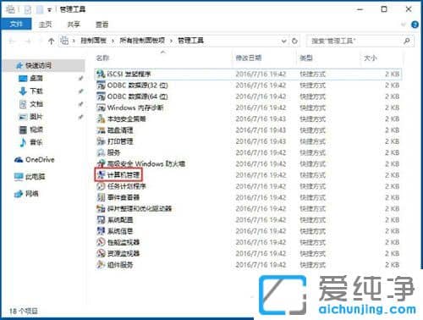Select 此电脑 in navigation pane
This screenshot has width=423, height=320.
point(30,177)
